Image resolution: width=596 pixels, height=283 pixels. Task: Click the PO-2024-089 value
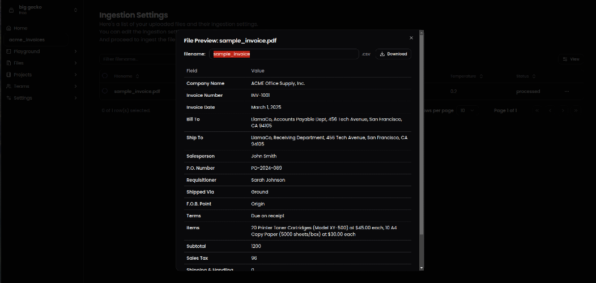[x=266, y=168]
